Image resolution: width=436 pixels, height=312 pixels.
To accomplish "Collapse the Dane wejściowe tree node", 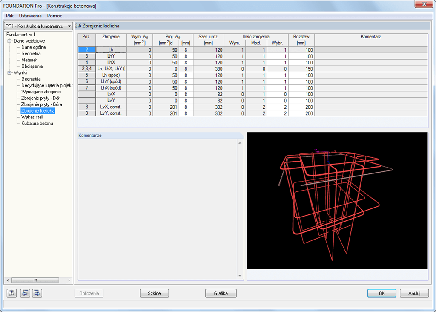I will point(9,41).
